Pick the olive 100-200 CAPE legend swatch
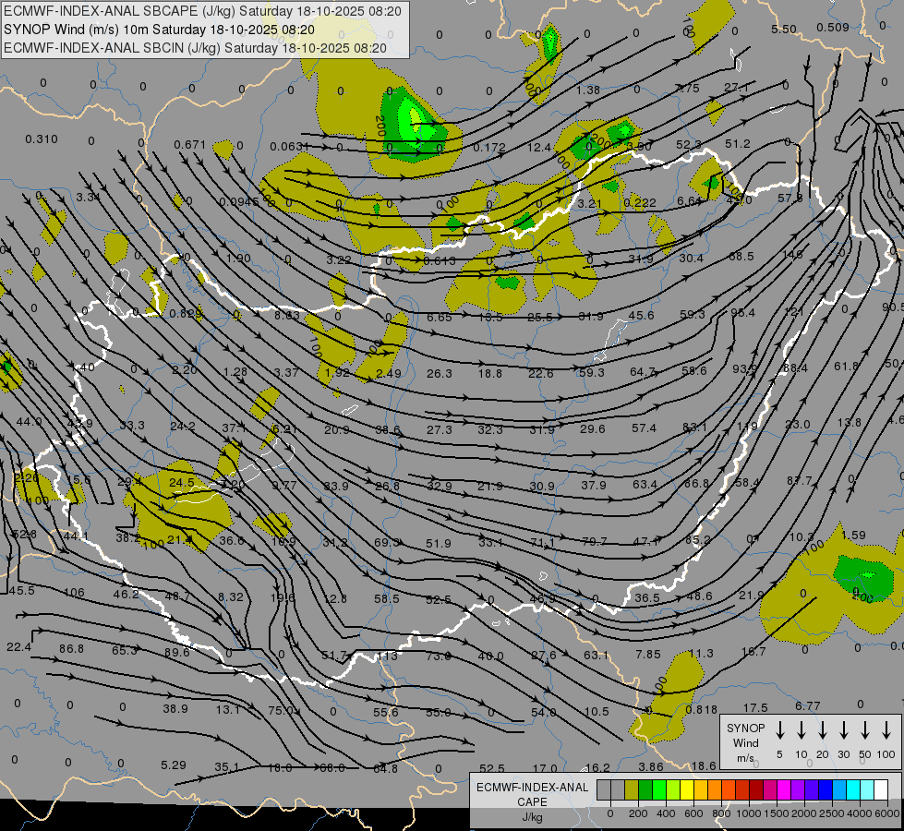This screenshot has width=904, height=831. pyautogui.click(x=632, y=789)
